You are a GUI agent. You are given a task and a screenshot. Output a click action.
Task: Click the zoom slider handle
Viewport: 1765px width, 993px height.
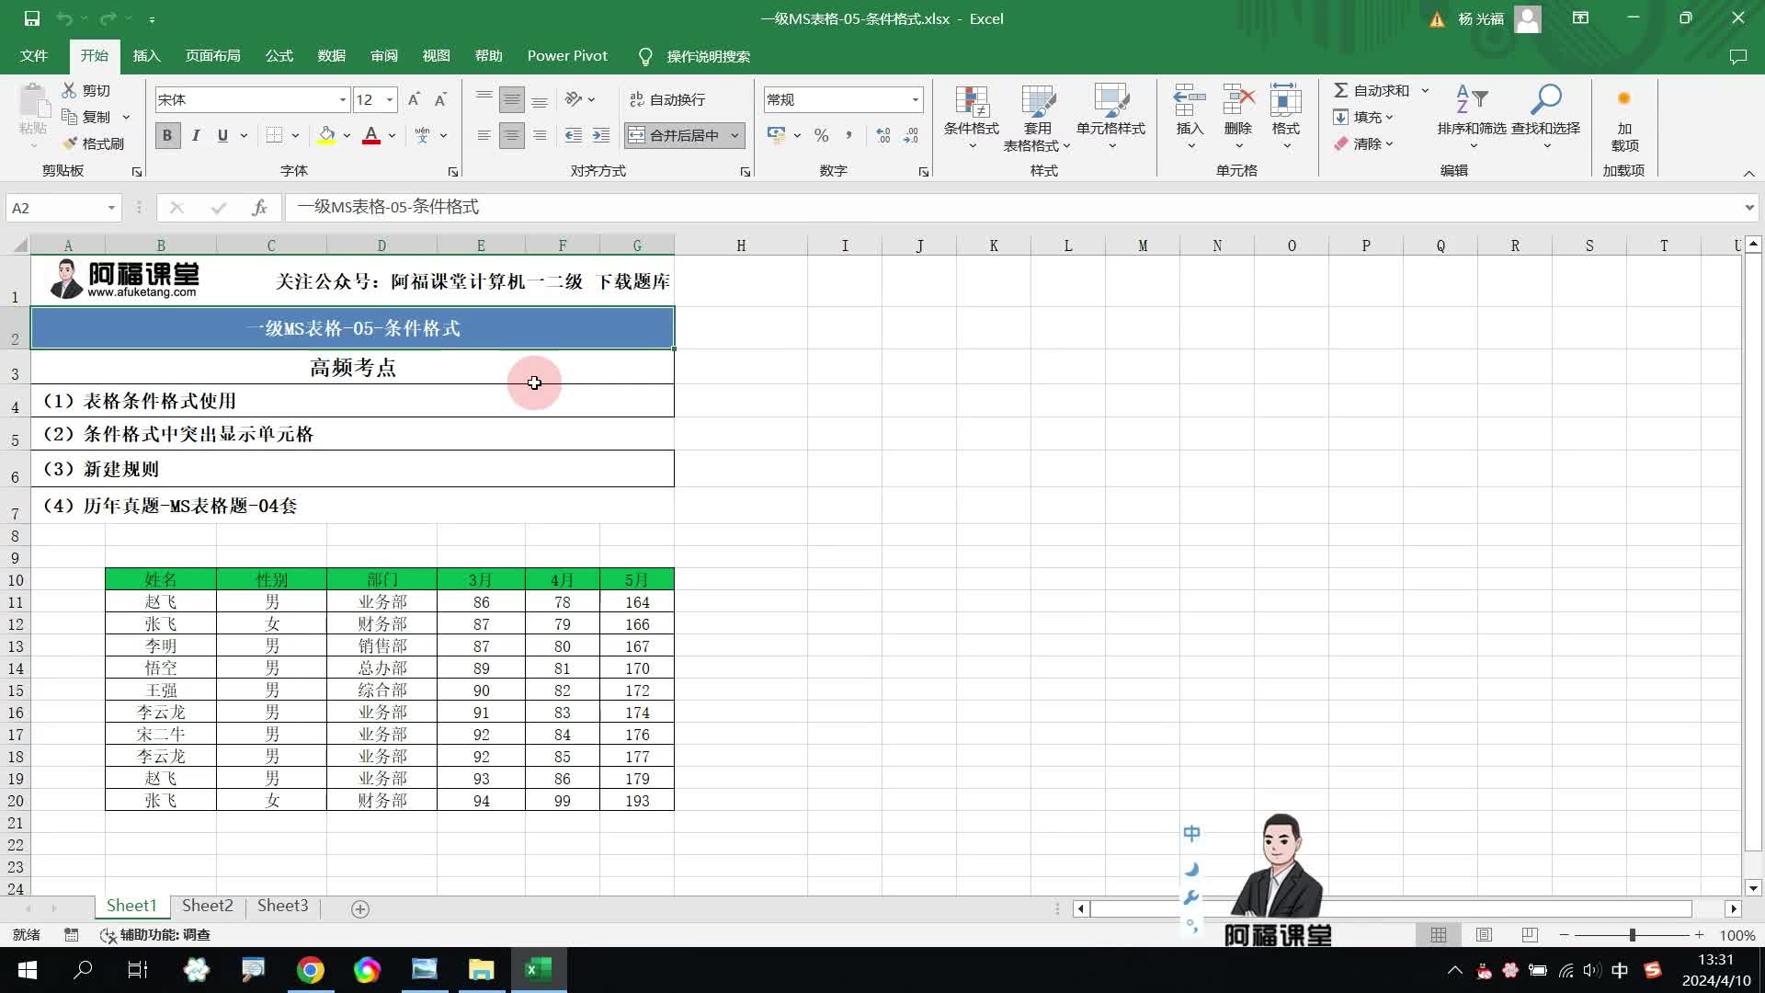pos(1632,935)
